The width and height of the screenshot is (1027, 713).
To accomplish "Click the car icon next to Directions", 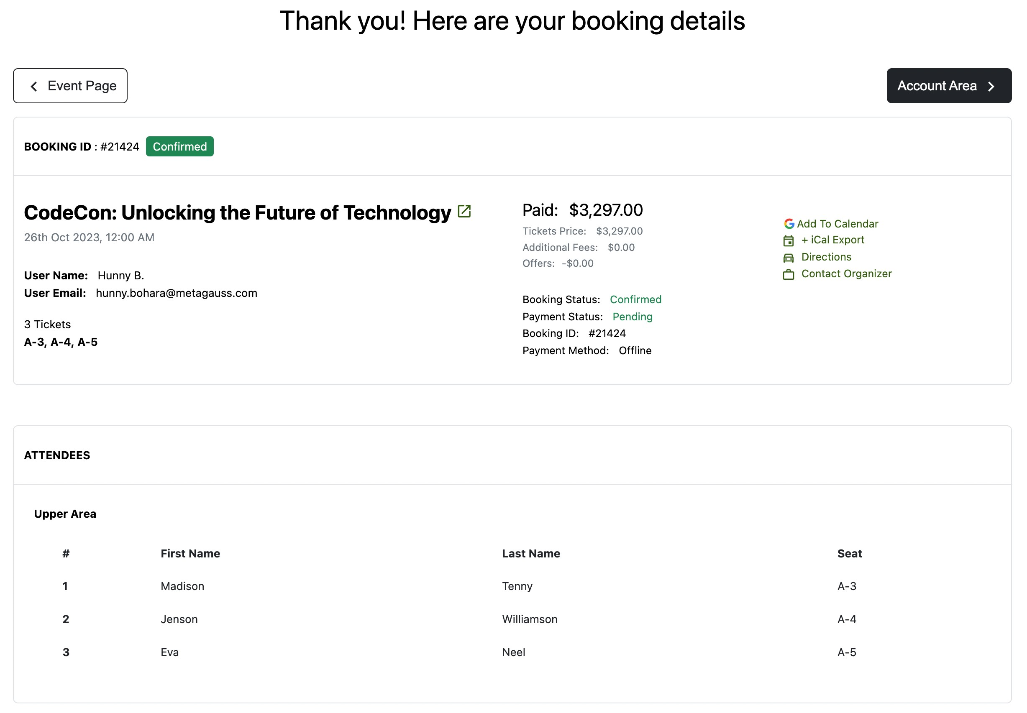I will [x=789, y=258].
